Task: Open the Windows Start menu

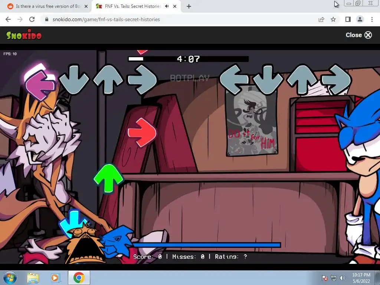Action: [x=10, y=278]
